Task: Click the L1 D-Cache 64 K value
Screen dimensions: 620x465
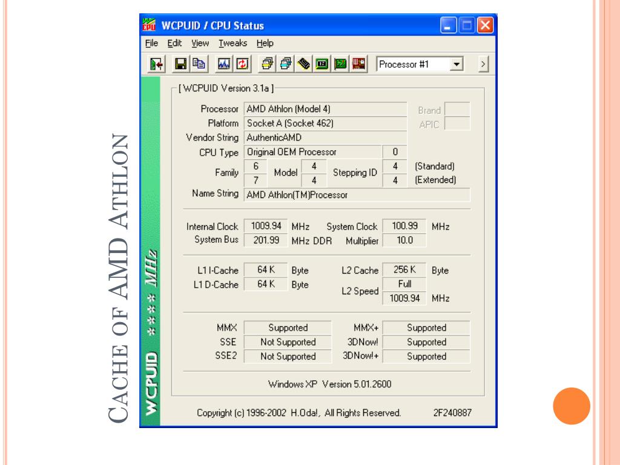Action: tap(266, 284)
